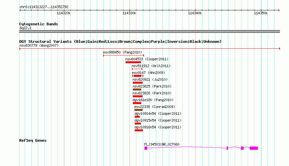Select the dgv10915n54 (Cooper2011) label
The height and width of the screenshot is (166, 289).
(158, 120)
